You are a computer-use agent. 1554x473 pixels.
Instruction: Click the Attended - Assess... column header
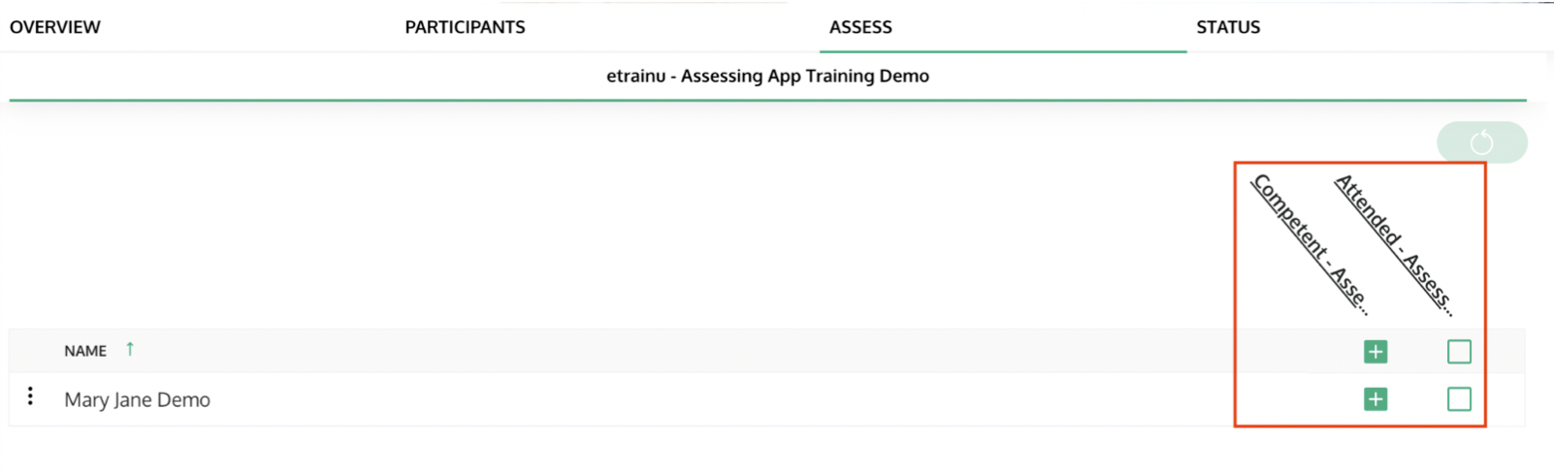[x=1393, y=243]
